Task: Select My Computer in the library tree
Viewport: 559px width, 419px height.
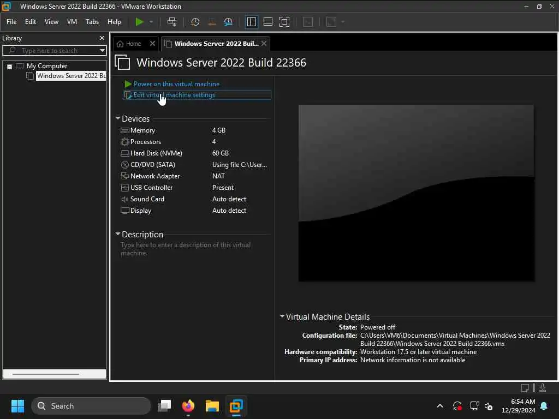Action: pyautogui.click(x=47, y=66)
